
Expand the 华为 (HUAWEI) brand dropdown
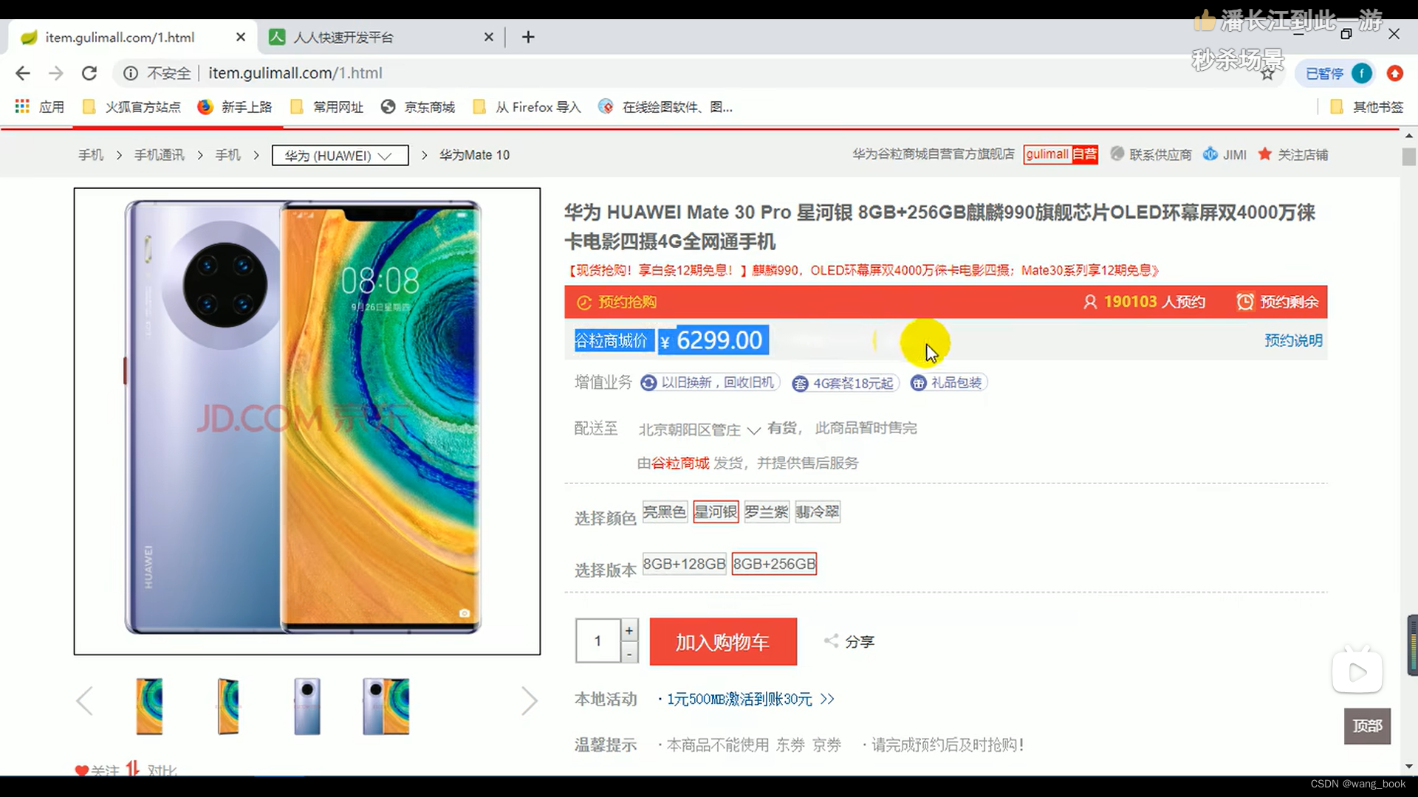(340, 156)
